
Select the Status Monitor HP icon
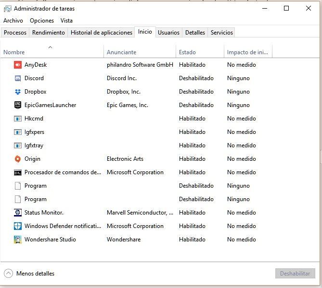click(18, 213)
